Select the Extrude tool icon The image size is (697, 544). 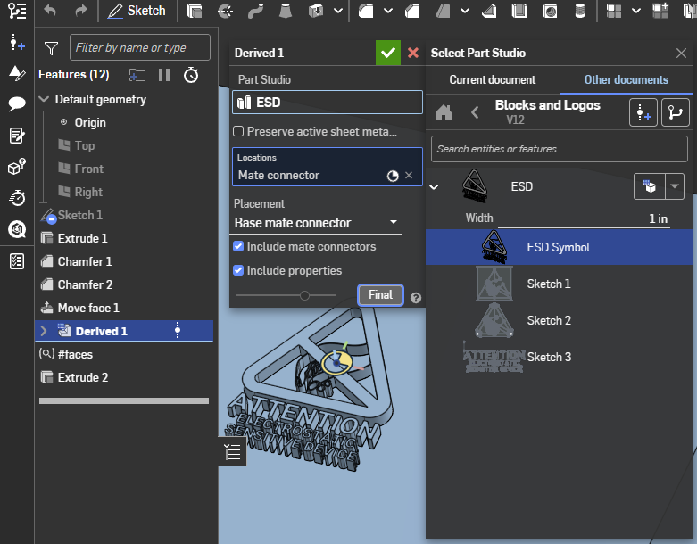[195, 10]
